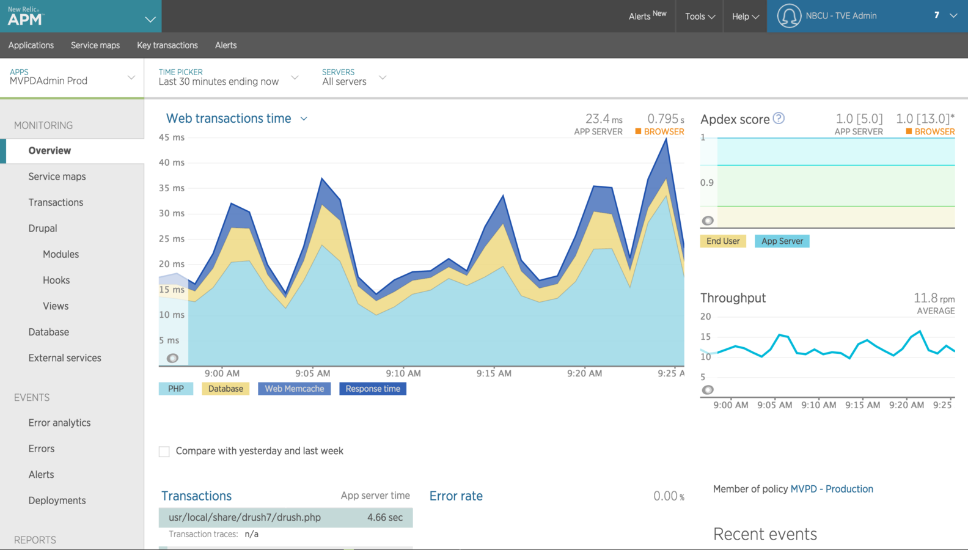Select Alerts under Events in sidebar
The height and width of the screenshot is (550, 968).
coord(41,475)
